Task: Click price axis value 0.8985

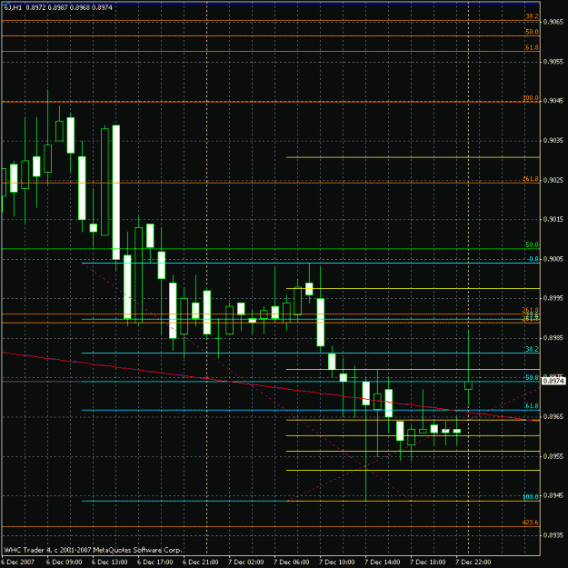Action: click(x=553, y=337)
